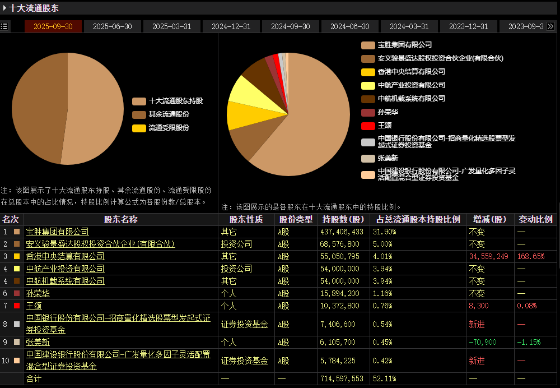Open 香港中央结算有限公司 link in table
Image resolution: width=560 pixels, height=388 pixels.
click(65, 256)
